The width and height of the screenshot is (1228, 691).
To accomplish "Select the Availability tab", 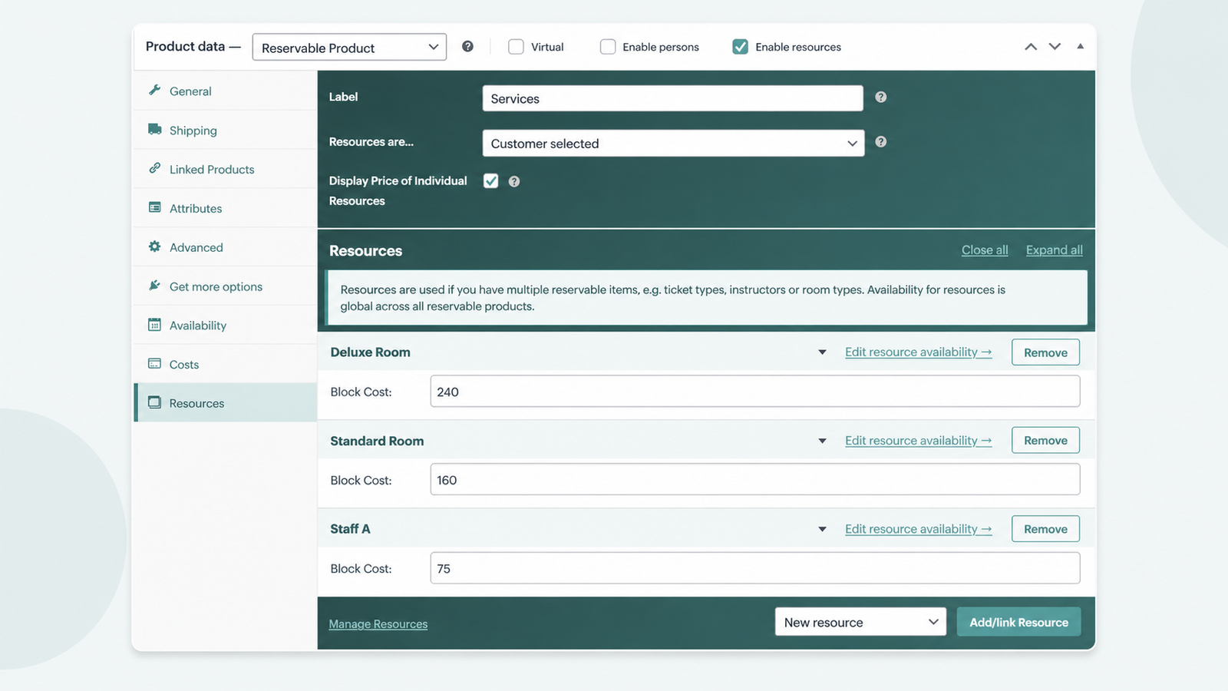I will (x=226, y=325).
